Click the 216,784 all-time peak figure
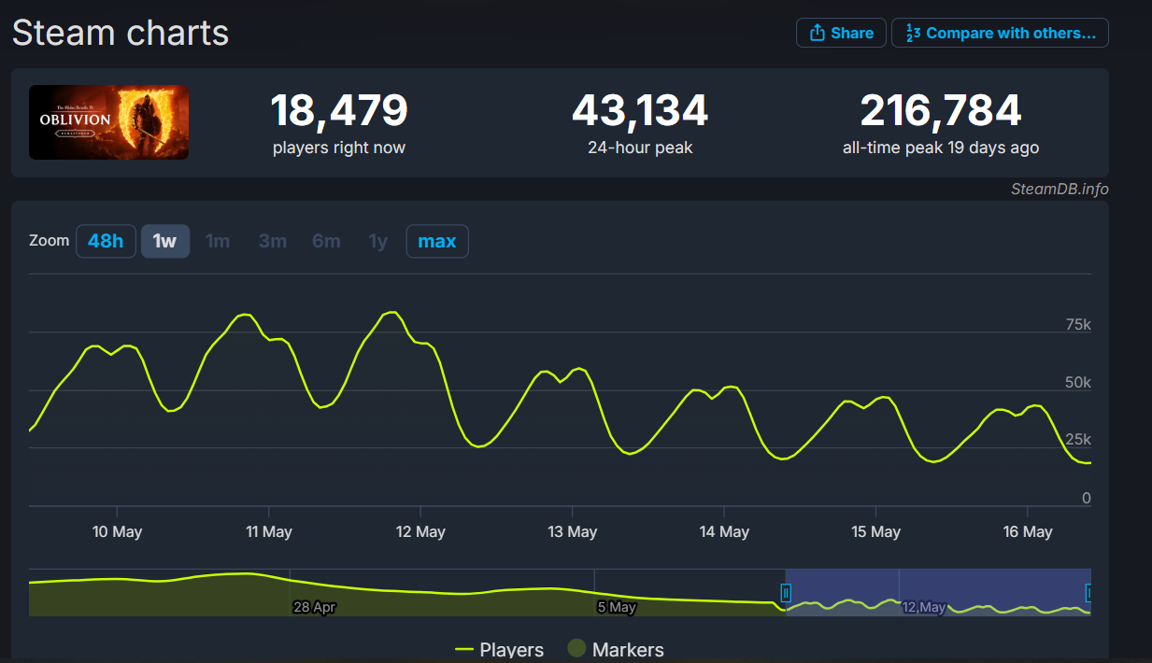The height and width of the screenshot is (663, 1152). pyautogui.click(x=941, y=111)
